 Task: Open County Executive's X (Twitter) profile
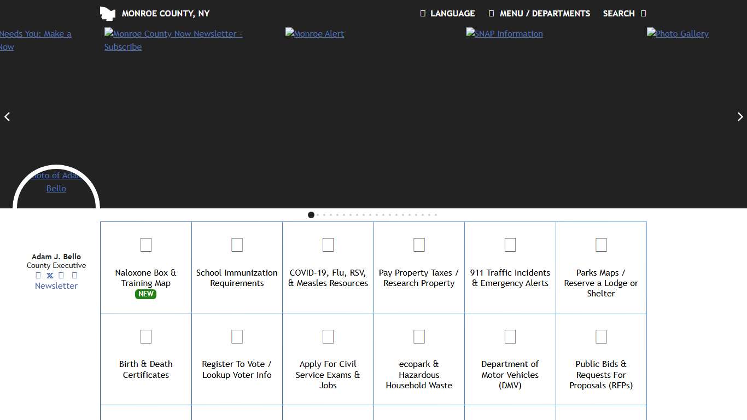(x=50, y=276)
